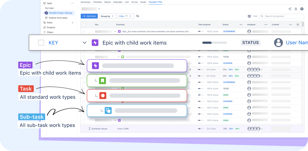Viewport: 308px width, 151px height.
Task: Click the Filter count badge 1
Action: pos(126,16)
